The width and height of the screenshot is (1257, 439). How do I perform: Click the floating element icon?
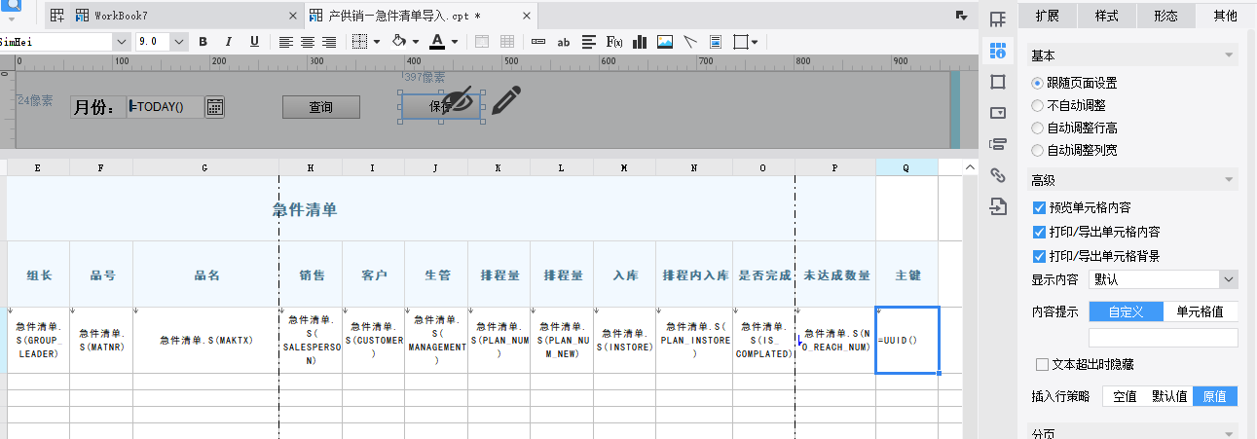click(741, 42)
